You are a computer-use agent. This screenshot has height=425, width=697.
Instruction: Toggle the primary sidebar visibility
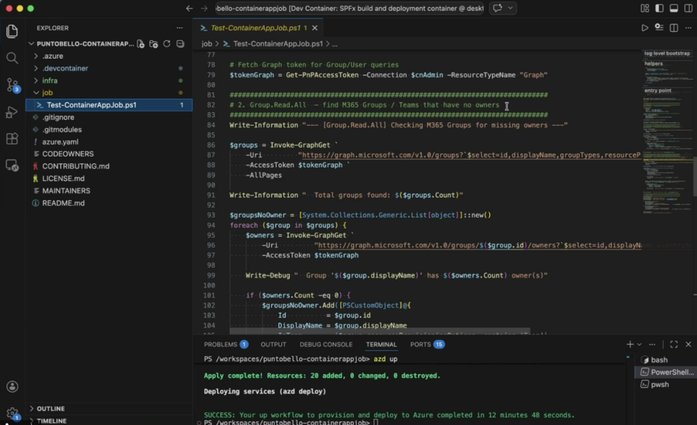(659, 8)
